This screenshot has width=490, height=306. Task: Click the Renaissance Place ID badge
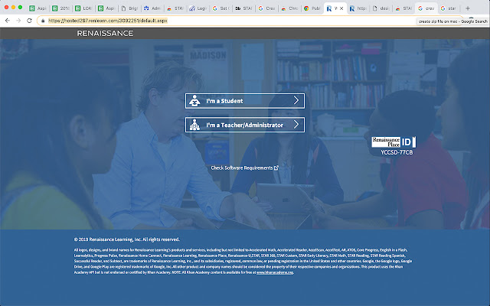coord(394,142)
